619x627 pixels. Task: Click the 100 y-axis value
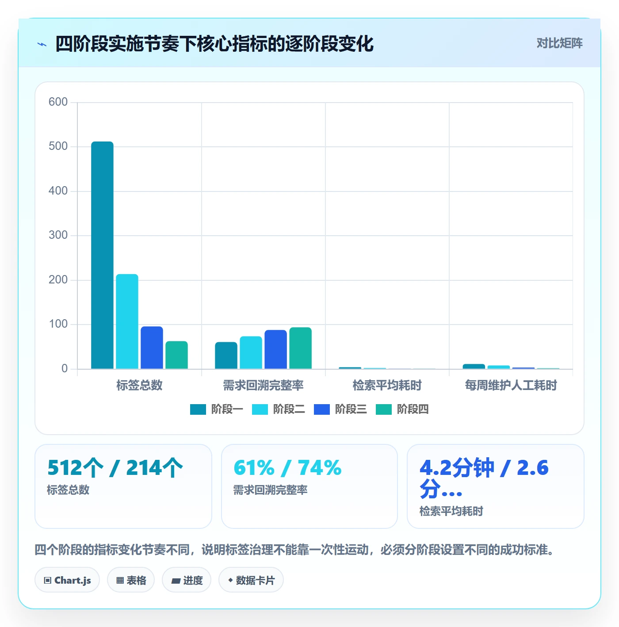[x=58, y=324]
